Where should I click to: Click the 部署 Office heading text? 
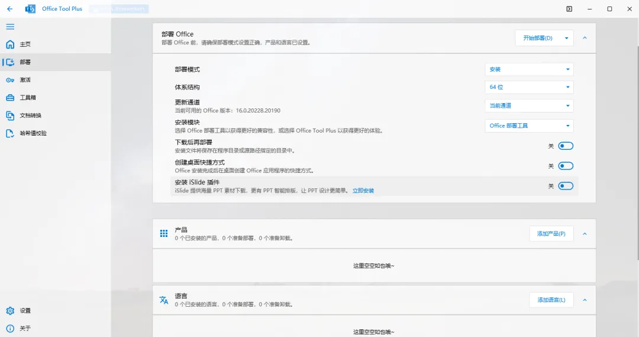177,34
